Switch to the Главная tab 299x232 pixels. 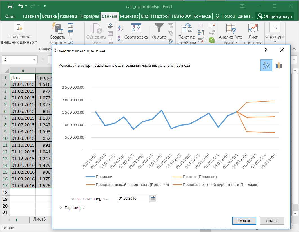point(31,16)
